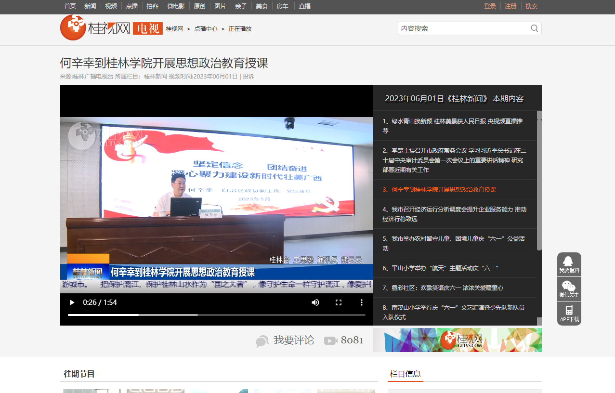The image size is (615, 393).
Task: Click the magnifier search icon
Action: (x=534, y=28)
